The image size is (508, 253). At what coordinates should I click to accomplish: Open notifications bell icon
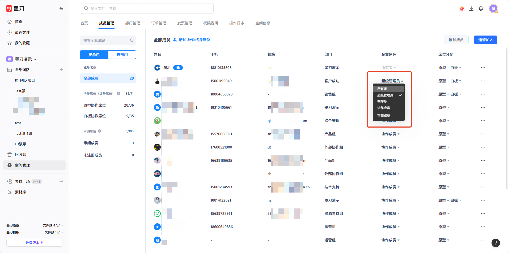(x=481, y=8)
